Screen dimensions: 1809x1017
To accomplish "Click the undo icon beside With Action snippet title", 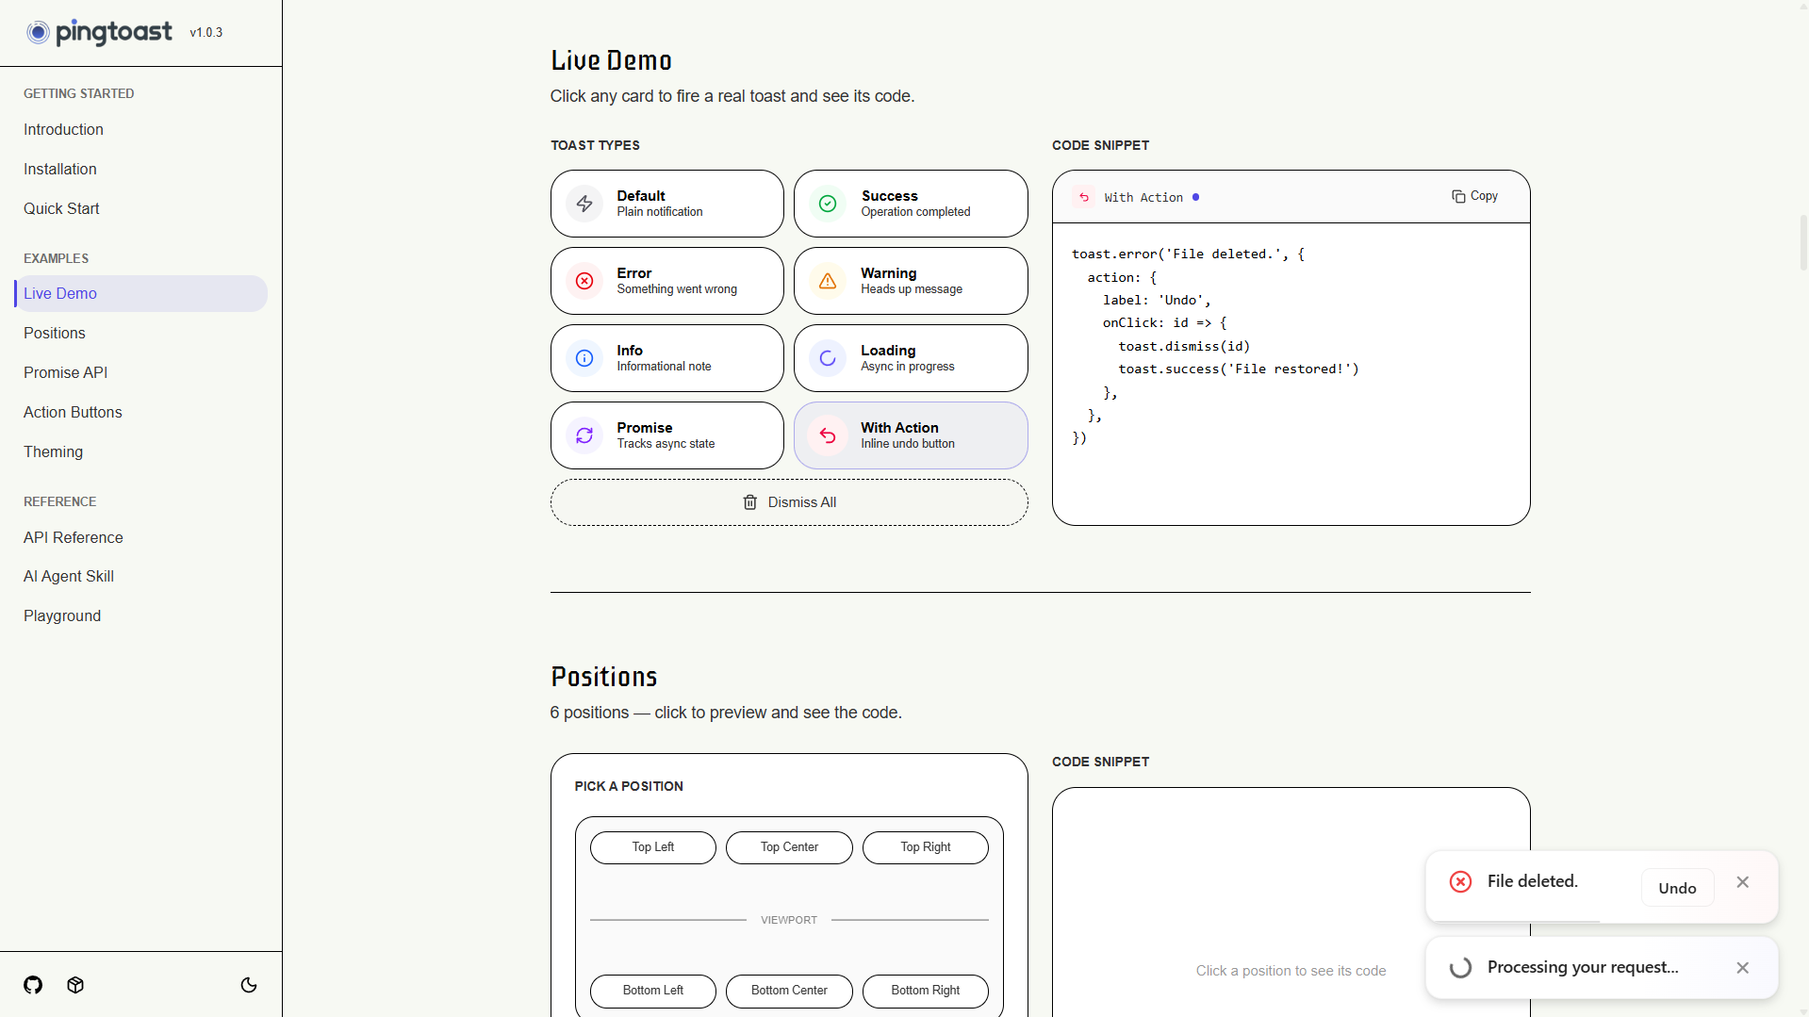I will pyautogui.click(x=1084, y=197).
